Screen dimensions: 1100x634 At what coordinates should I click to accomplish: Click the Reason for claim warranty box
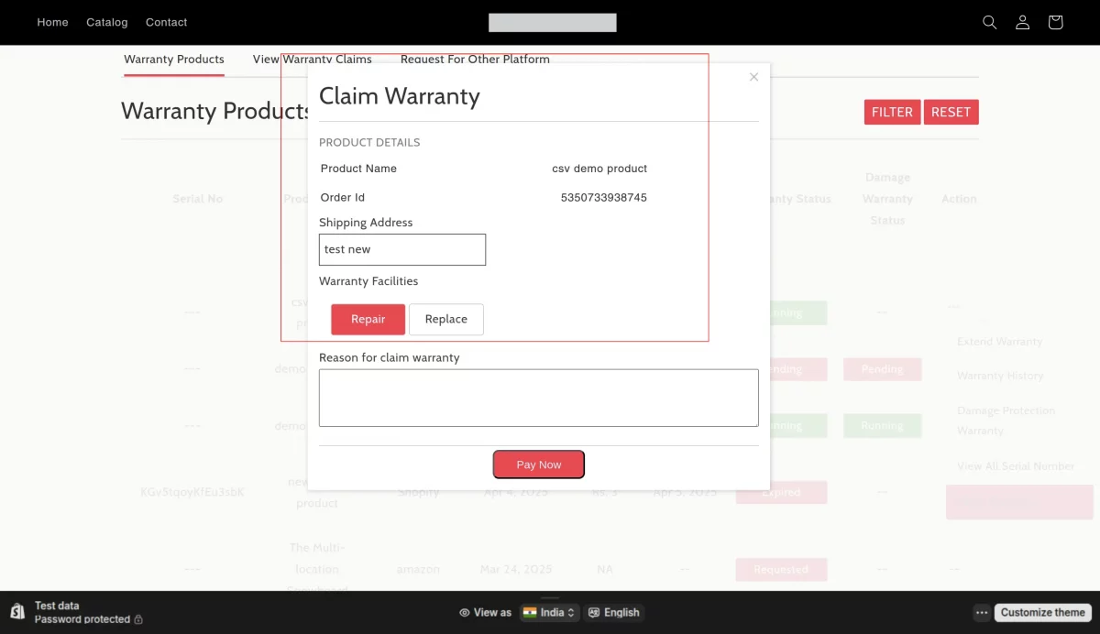pyautogui.click(x=538, y=397)
